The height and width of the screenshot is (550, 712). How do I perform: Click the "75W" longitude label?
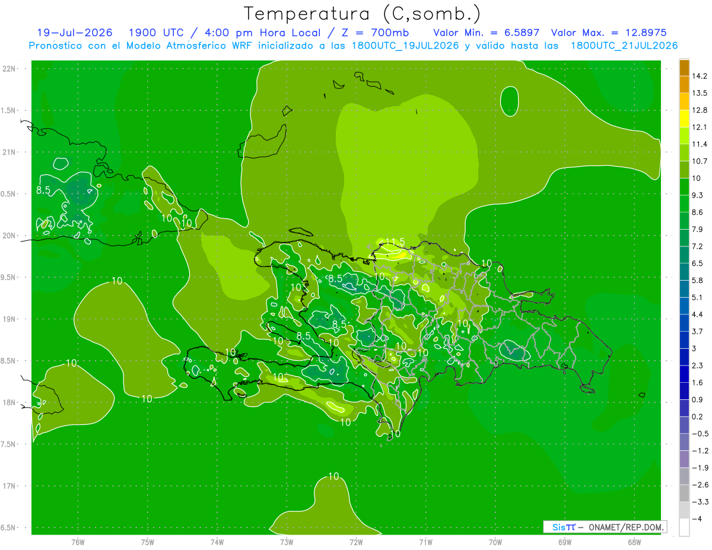pos(147,542)
